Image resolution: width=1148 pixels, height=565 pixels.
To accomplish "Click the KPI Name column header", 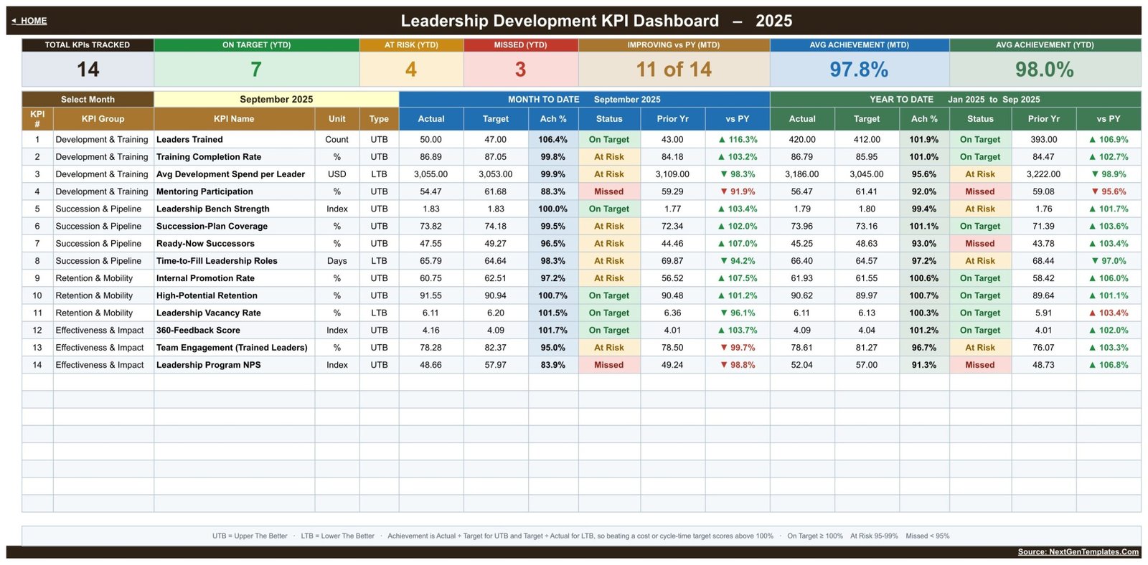I will coord(234,119).
